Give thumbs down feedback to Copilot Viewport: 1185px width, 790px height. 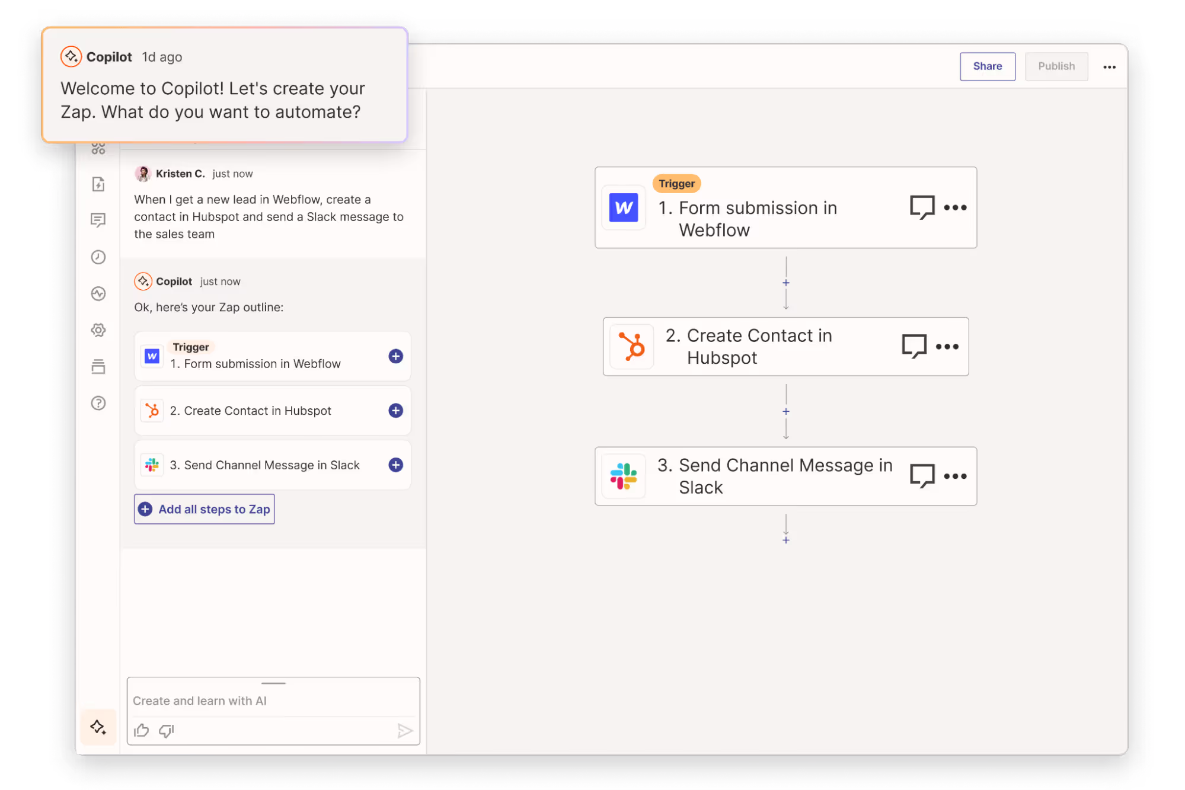coord(167,730)
